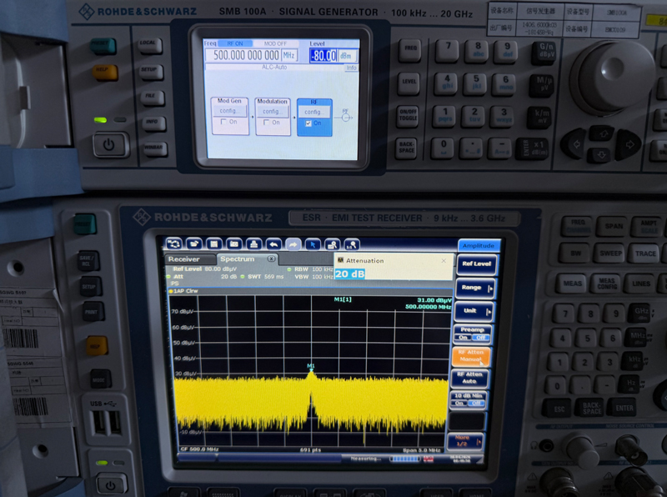Click the instrument preset toolbar icon on ESR screen

174,243
